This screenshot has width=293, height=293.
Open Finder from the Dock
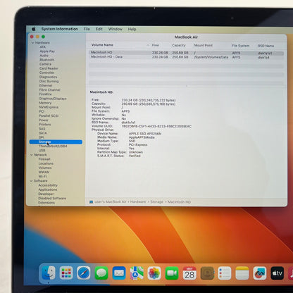49,273
